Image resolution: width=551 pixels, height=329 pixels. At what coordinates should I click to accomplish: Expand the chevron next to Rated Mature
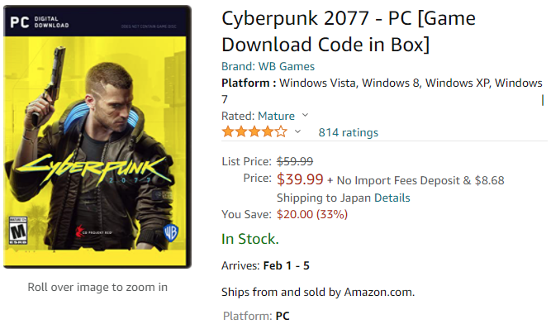pyautogui.click(x=305, y=115)
